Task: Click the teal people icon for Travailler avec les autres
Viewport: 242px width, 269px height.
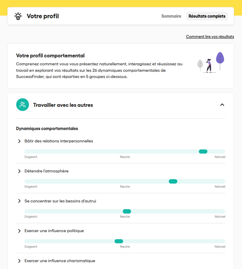Action: pos(22,105)
